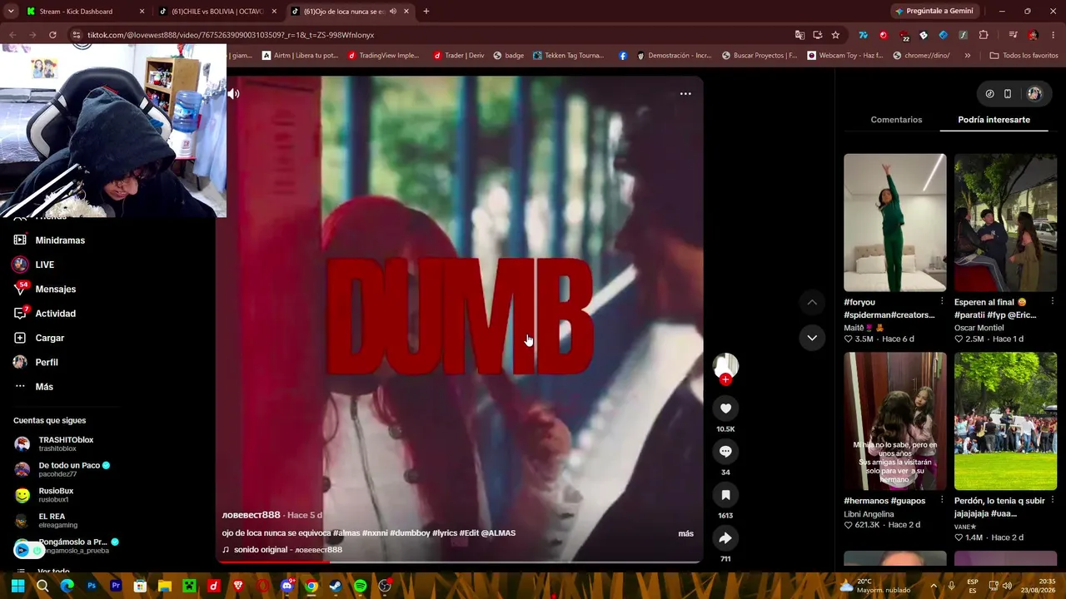The height and width of the screenshot is (599, 1066).
Task: Open the translate page icon in address bar
Action: (x=799, y=35)
